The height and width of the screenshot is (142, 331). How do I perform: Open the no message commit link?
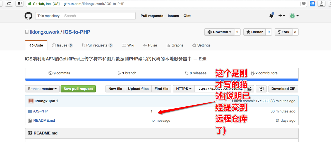(x=160, y=121)
